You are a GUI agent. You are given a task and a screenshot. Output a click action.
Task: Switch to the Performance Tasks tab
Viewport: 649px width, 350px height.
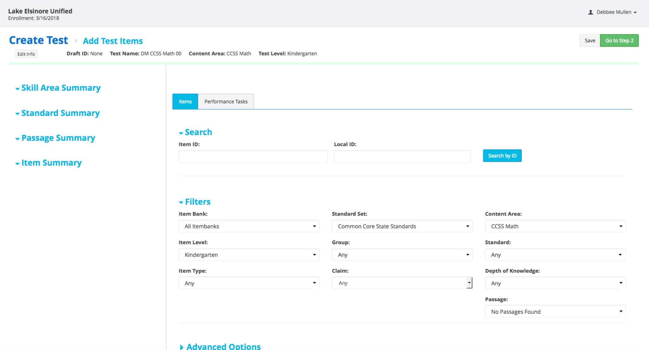point(226,102)
